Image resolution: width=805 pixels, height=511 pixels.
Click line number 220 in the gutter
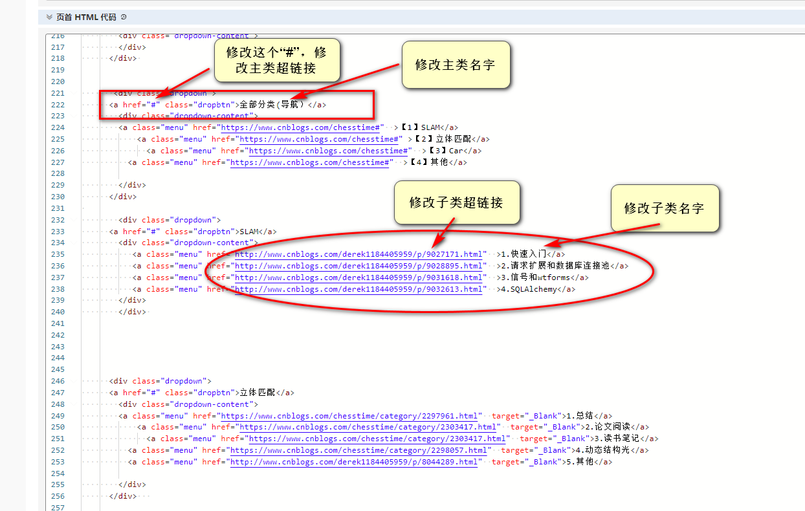(58, 82)
